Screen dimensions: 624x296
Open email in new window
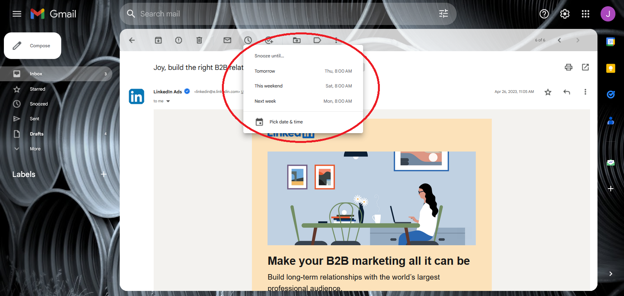585,67
